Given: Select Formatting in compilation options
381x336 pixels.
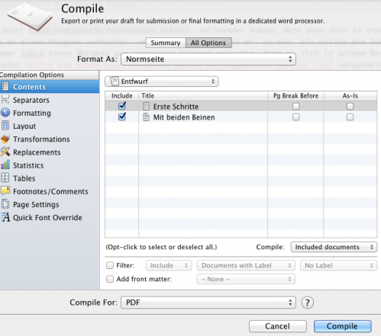Looking at the screenshot, I should 50,113.
